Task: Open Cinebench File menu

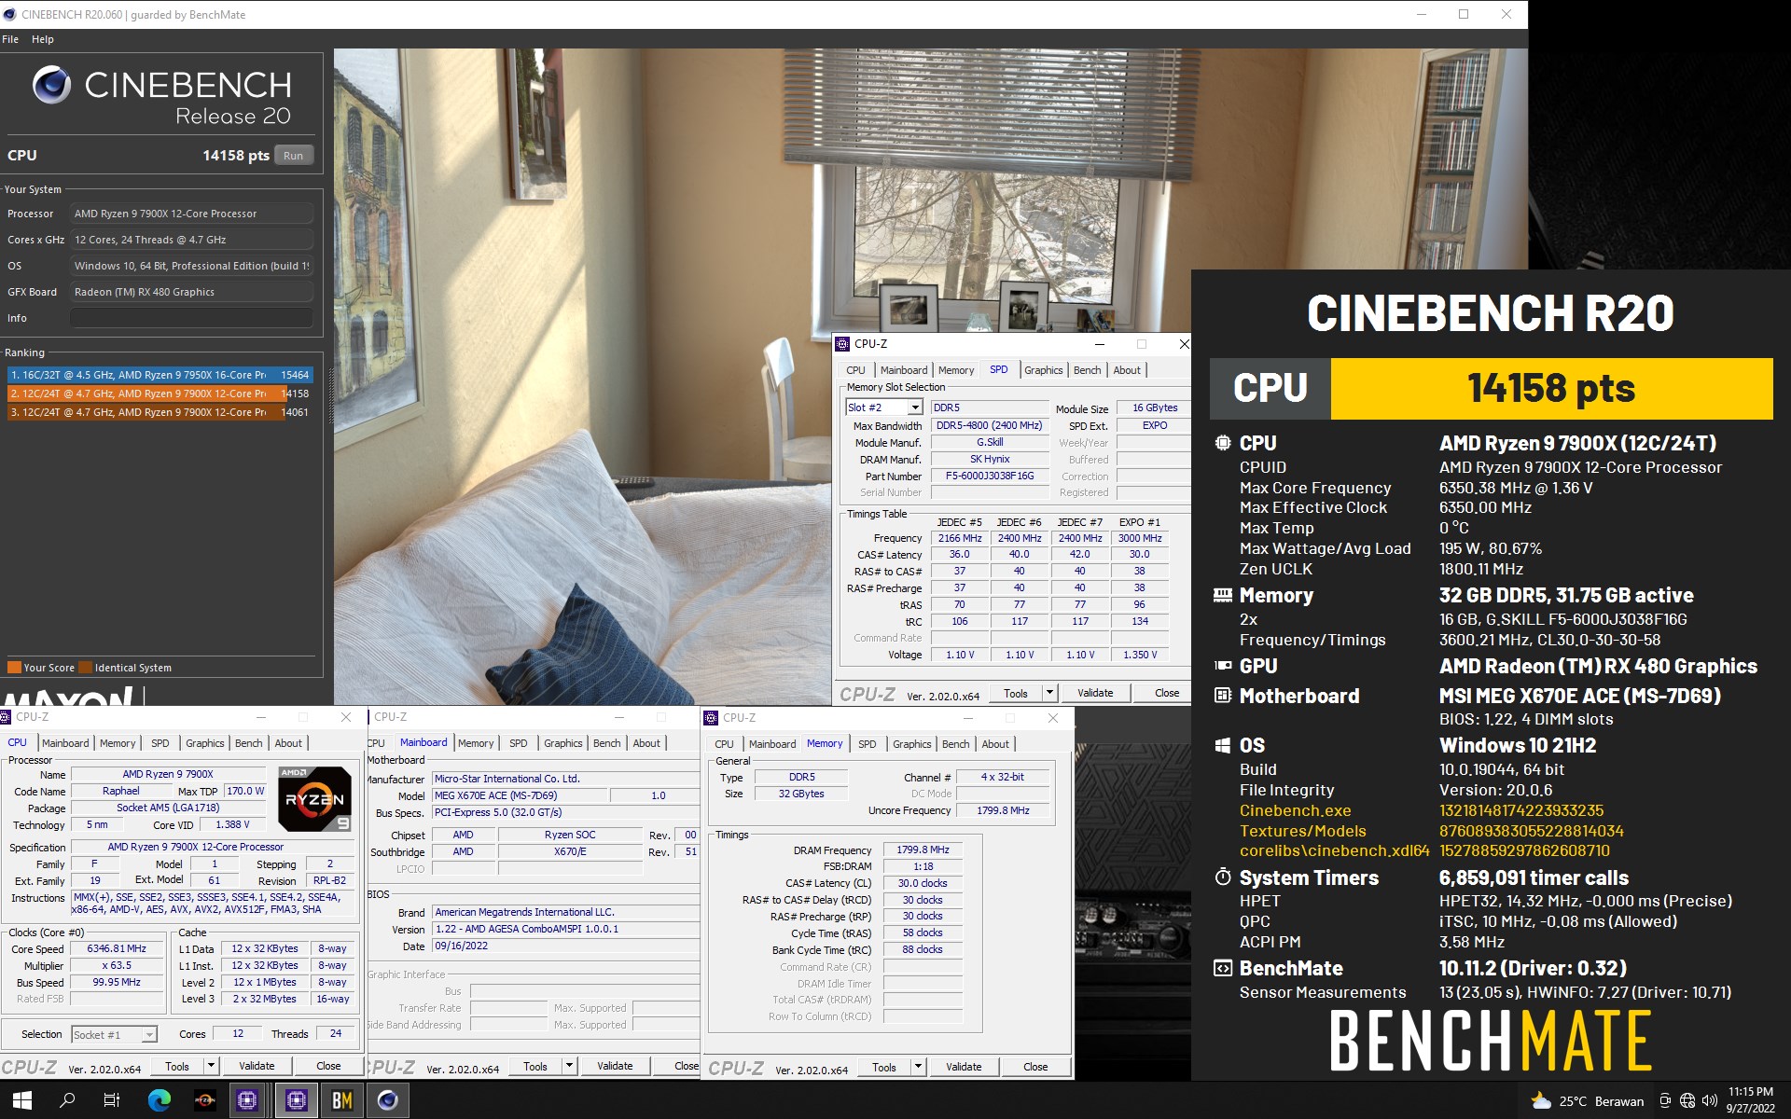Action: [x=11, y=39]
